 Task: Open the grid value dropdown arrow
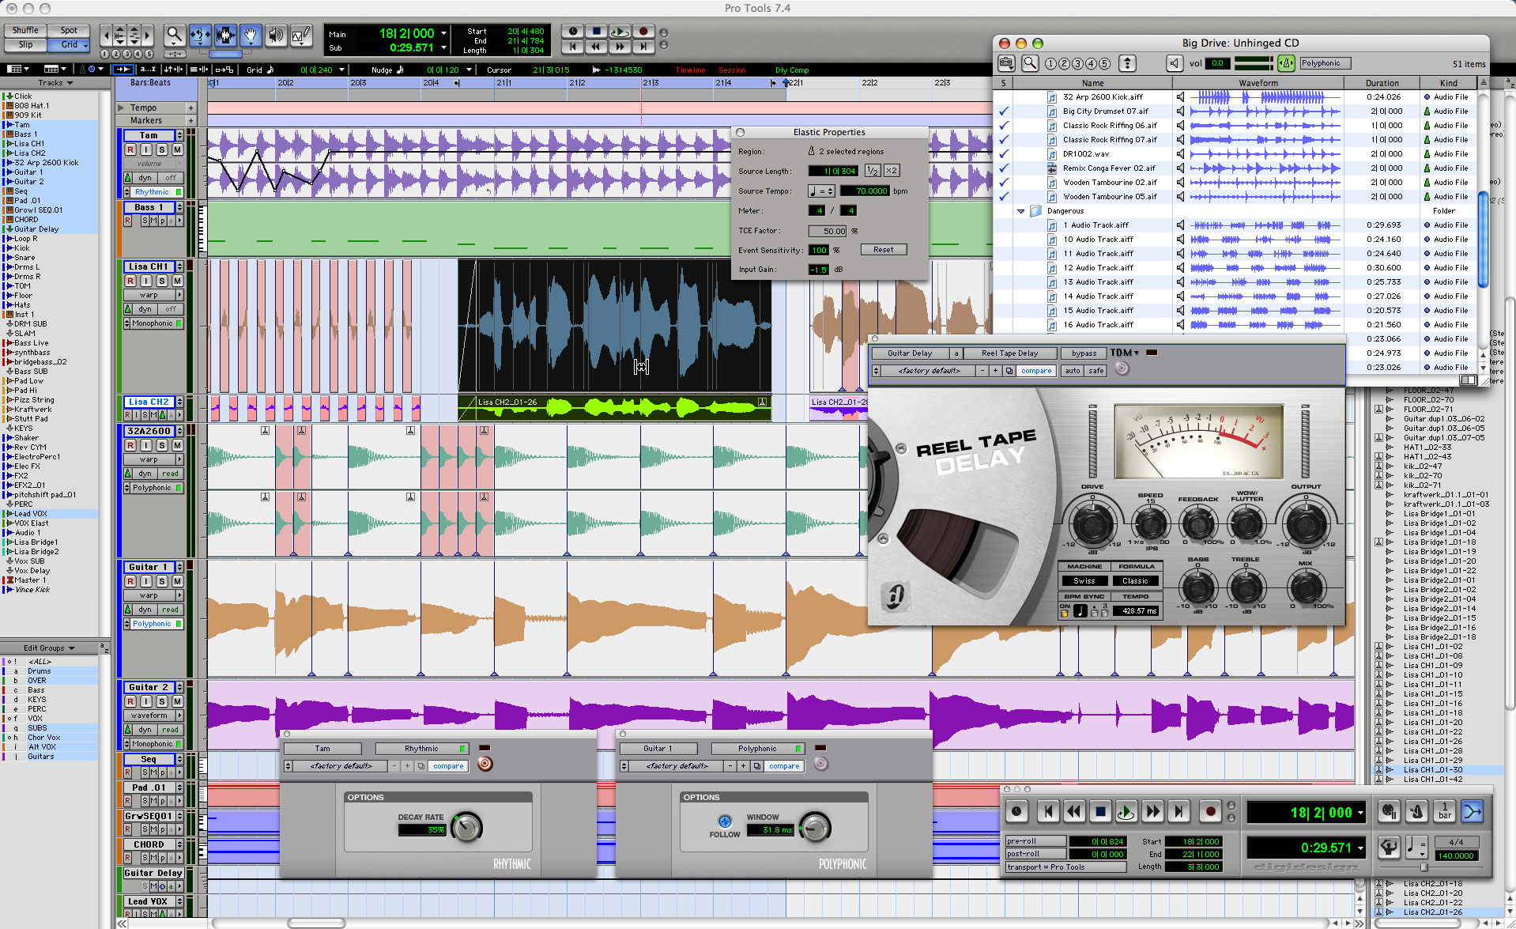pos(341,70)
